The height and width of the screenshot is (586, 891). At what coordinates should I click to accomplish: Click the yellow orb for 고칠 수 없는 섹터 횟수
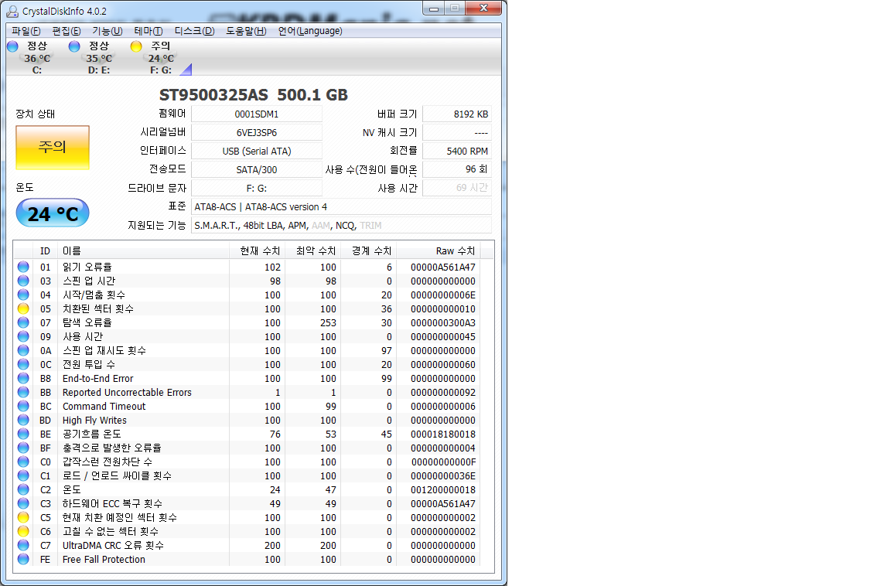coord(23,531)
